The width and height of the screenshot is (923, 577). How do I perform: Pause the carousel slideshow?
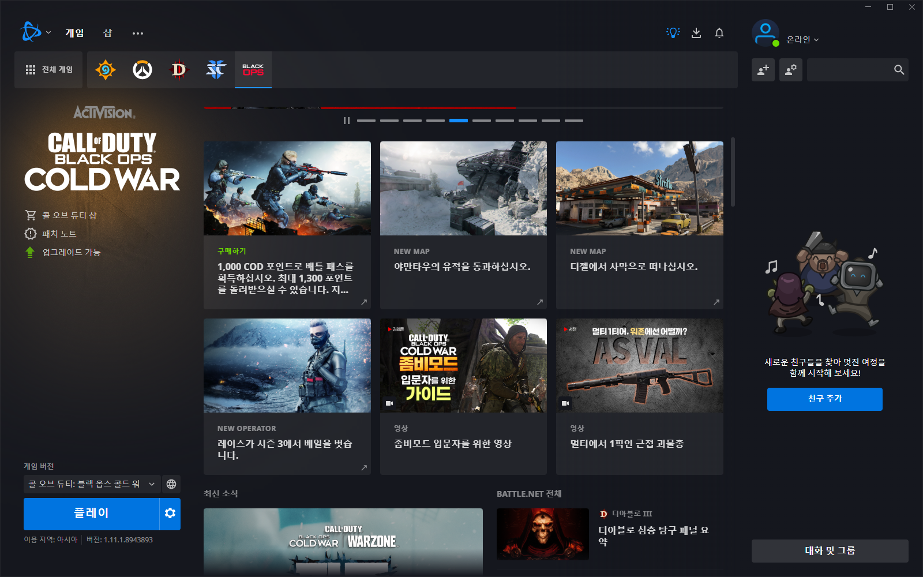[x=347, y=121]
